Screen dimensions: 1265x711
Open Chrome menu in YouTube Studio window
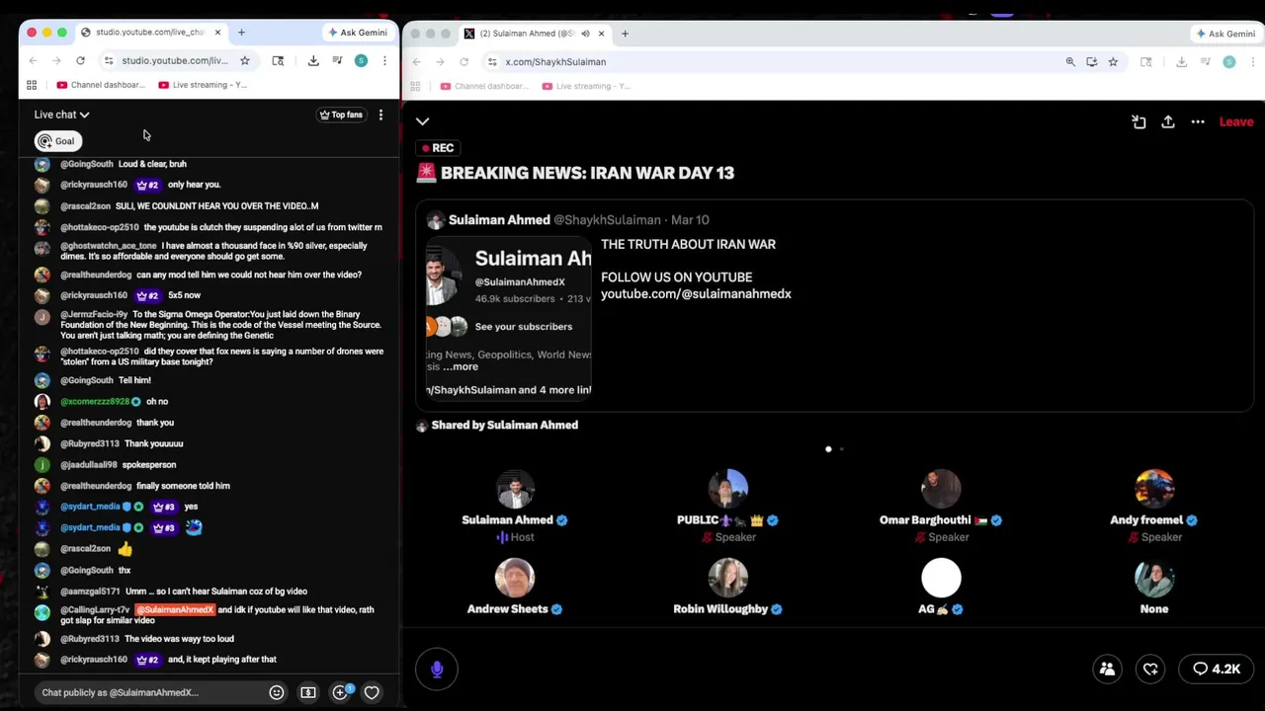pos(384,60)
